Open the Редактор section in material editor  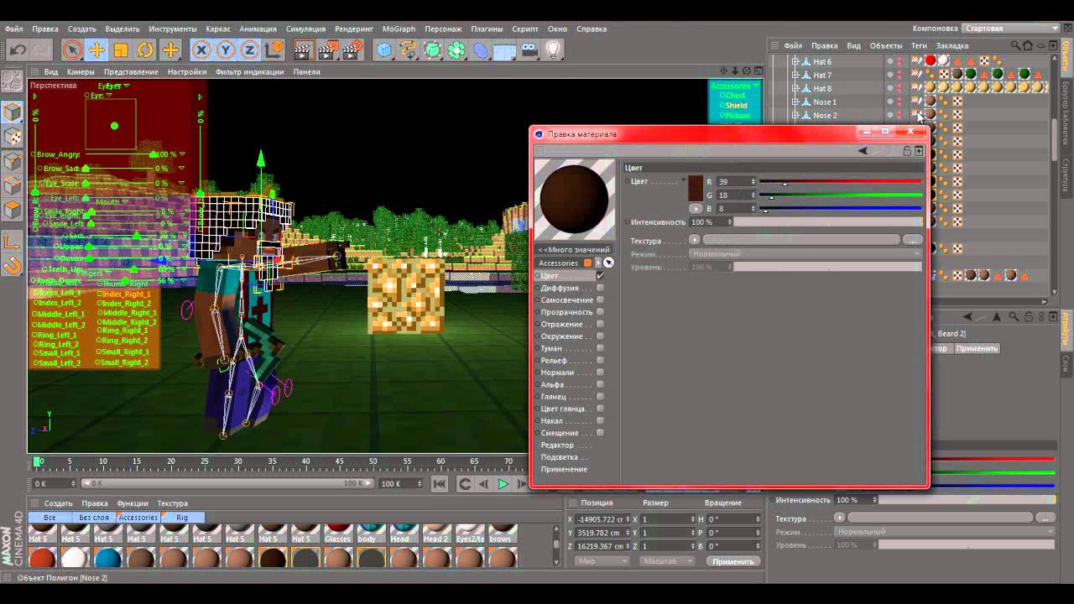click(x=557, y=445)
